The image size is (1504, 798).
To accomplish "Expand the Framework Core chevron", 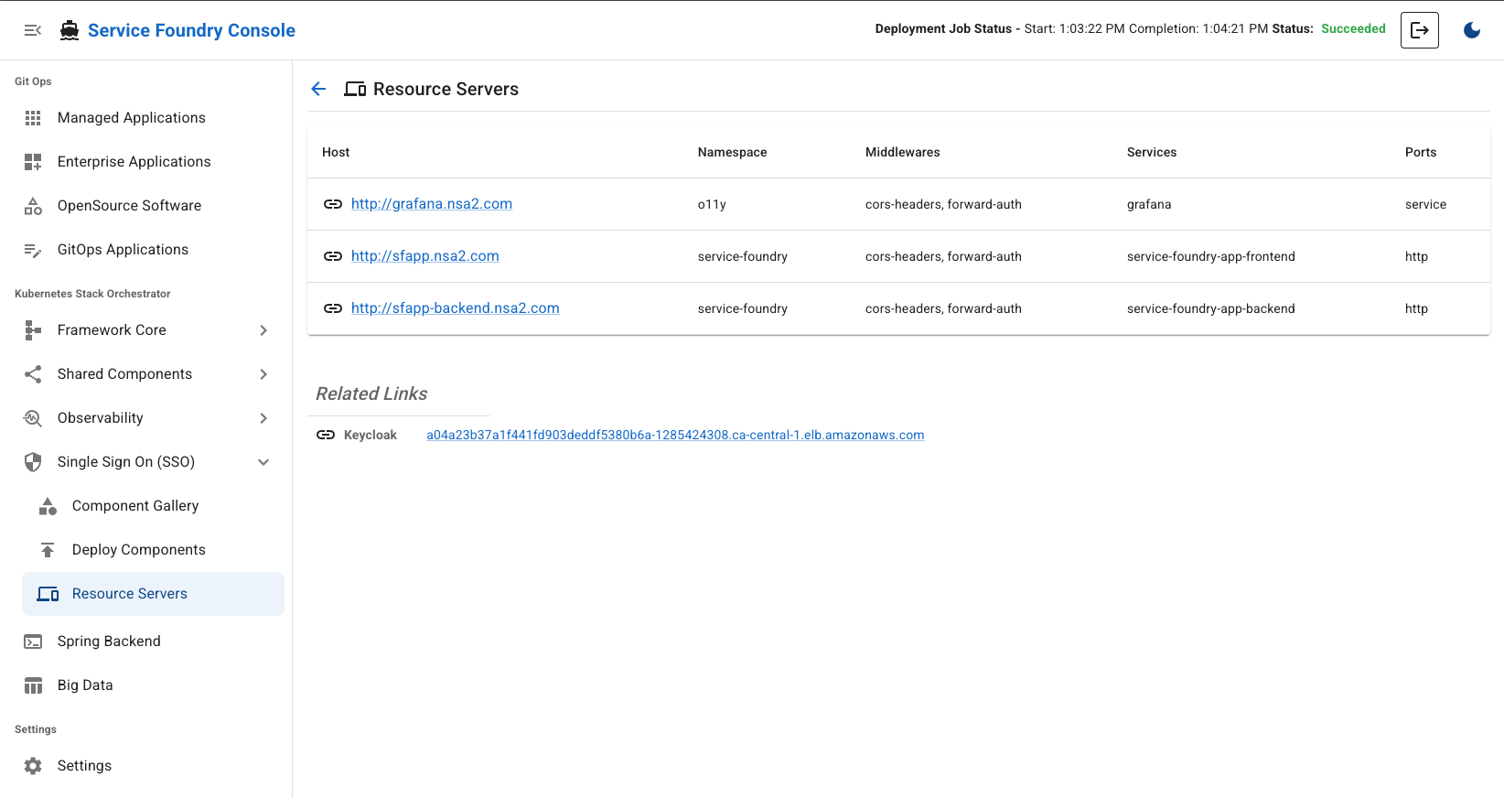I will 263,330.
